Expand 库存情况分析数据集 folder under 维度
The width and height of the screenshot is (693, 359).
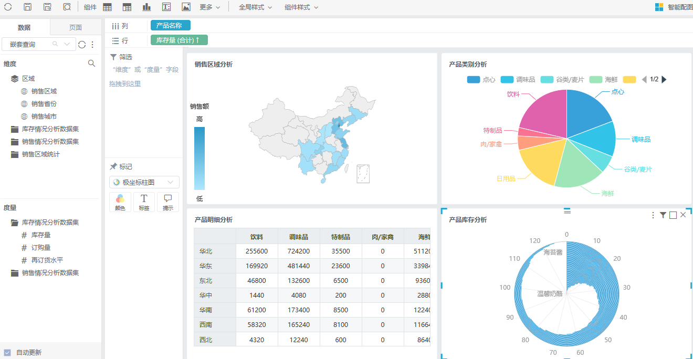tap(15, 129)
